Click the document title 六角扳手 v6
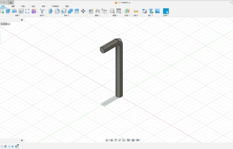 (x=124, y=3)
